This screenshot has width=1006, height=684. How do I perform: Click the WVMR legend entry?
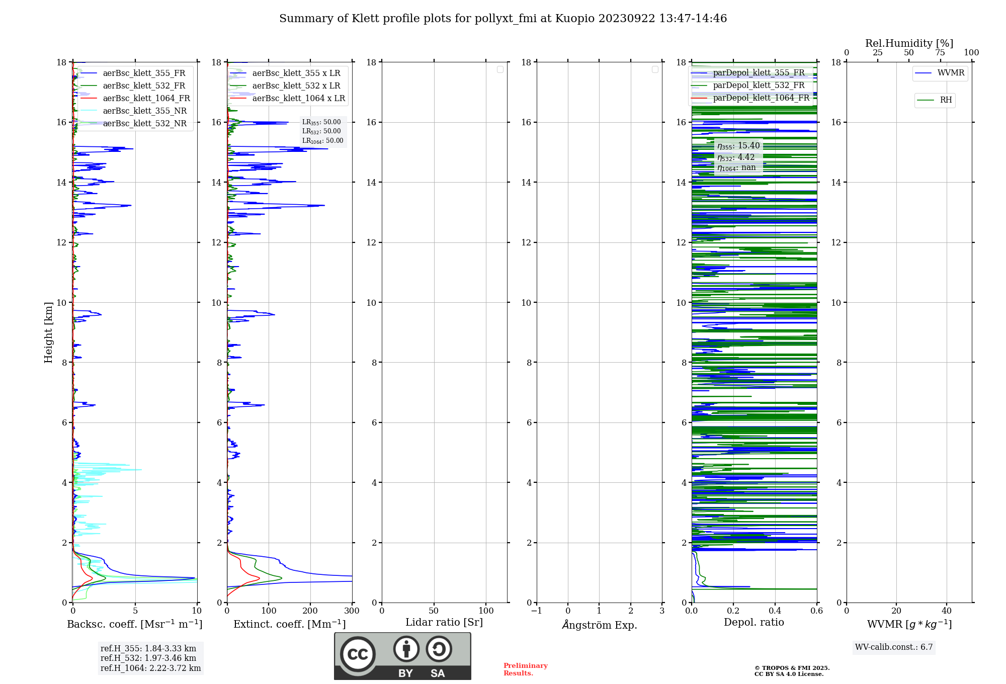click(x=940, y=73)
